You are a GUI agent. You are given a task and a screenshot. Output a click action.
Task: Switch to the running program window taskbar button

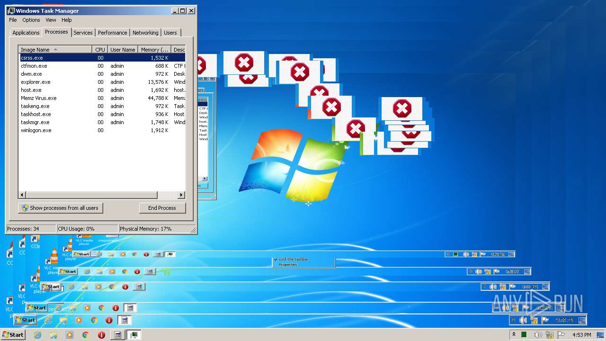point(118,335)
